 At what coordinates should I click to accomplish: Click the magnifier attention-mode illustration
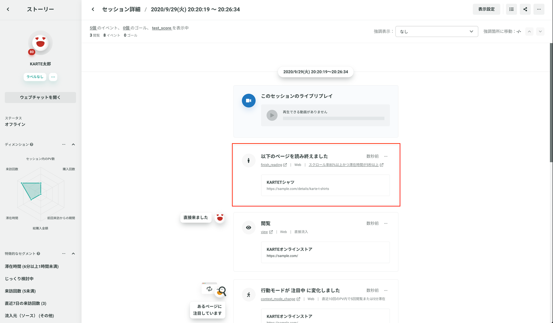[221, 292]
